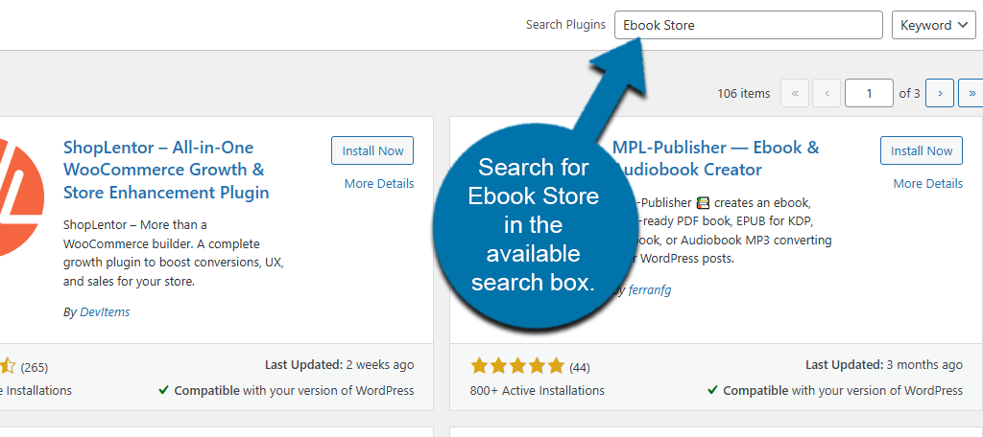
Task: Open More Details for ShopLentor
Action: (379, 183)
